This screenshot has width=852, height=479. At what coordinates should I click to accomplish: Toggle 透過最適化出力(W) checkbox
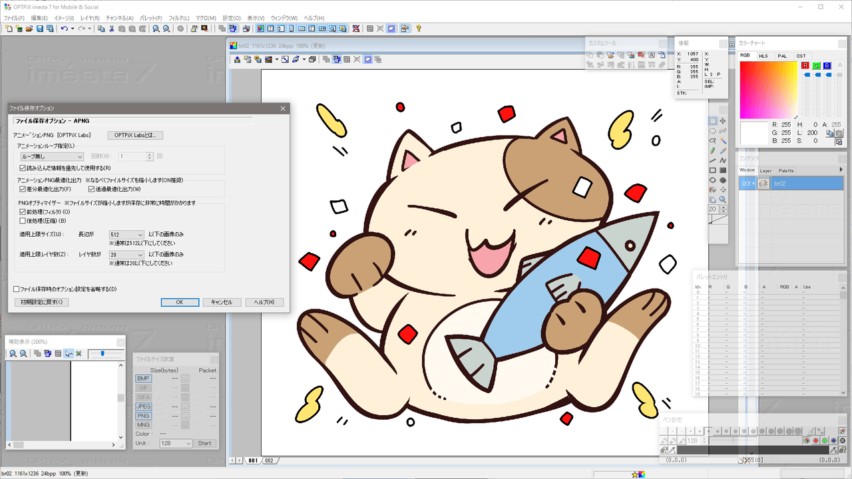[x=91, y=189]
